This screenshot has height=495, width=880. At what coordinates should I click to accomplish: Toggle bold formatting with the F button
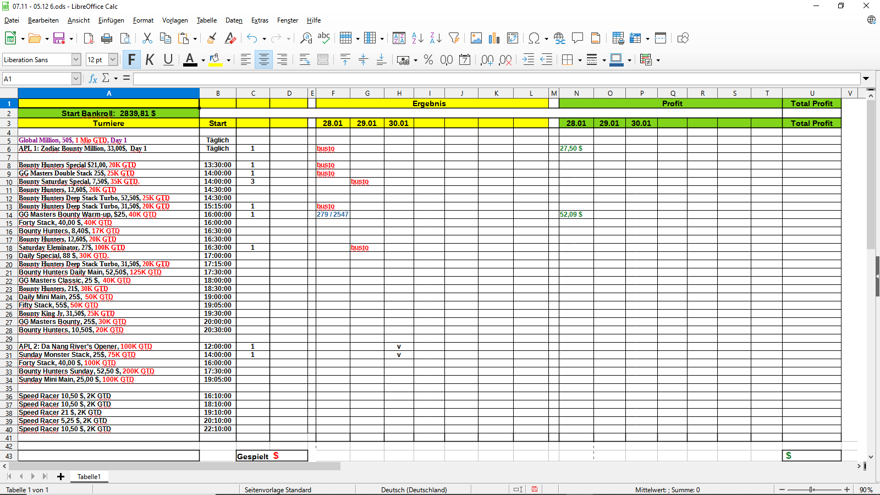pos(131,59)
